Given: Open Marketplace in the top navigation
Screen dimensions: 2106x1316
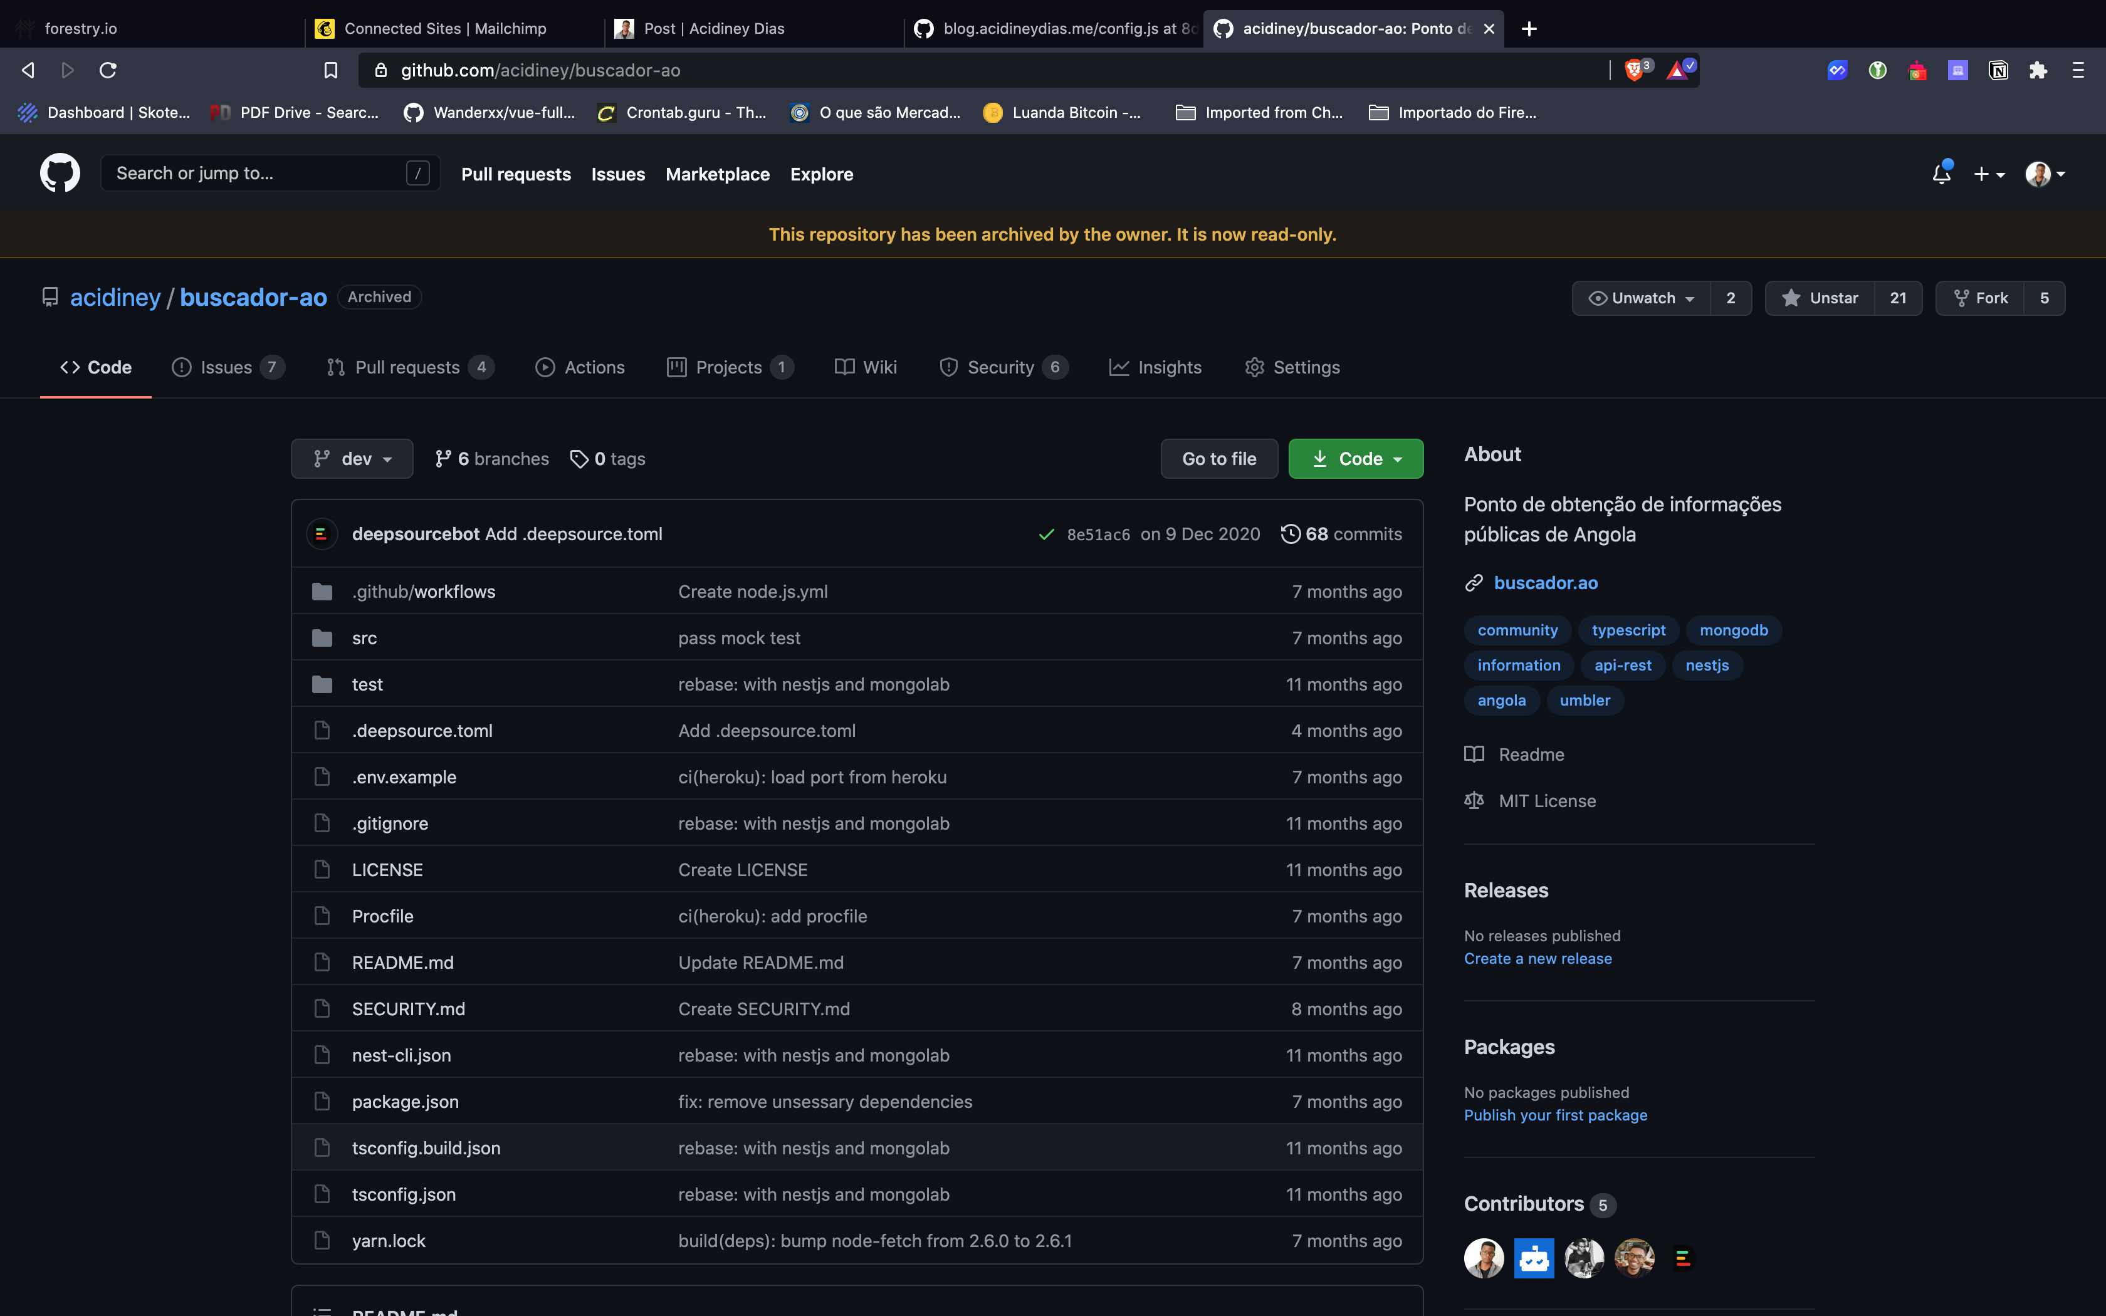Looking at the screenshot, I should coord(718,174).
